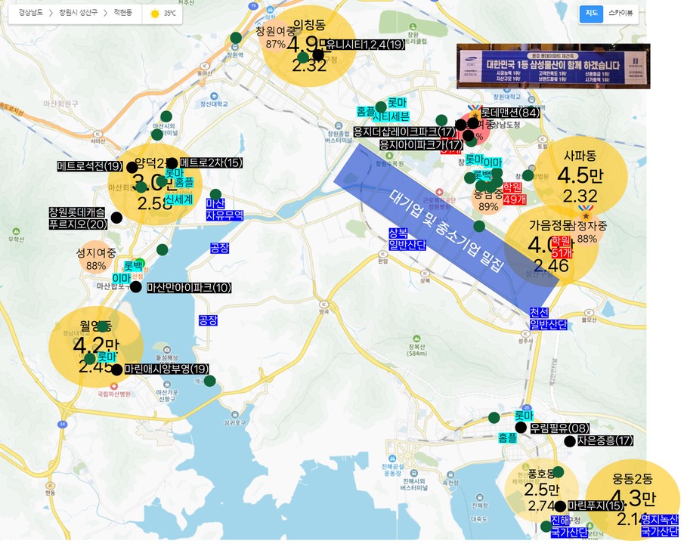Click the 사파동 yellow population circle
687x544 pixels.
(580, 175)
